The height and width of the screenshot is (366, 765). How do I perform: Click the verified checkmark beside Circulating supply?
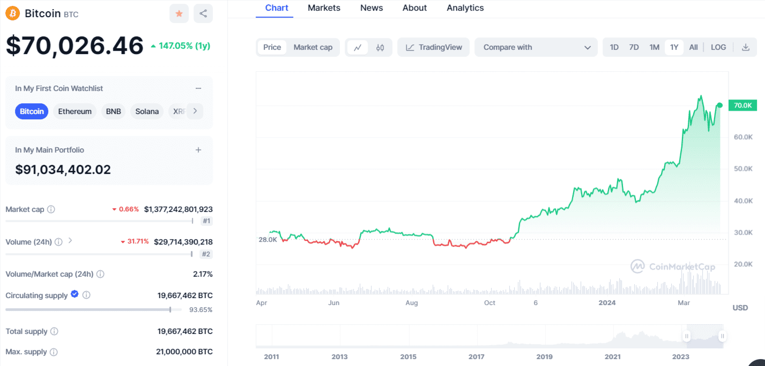coord(74,294)
